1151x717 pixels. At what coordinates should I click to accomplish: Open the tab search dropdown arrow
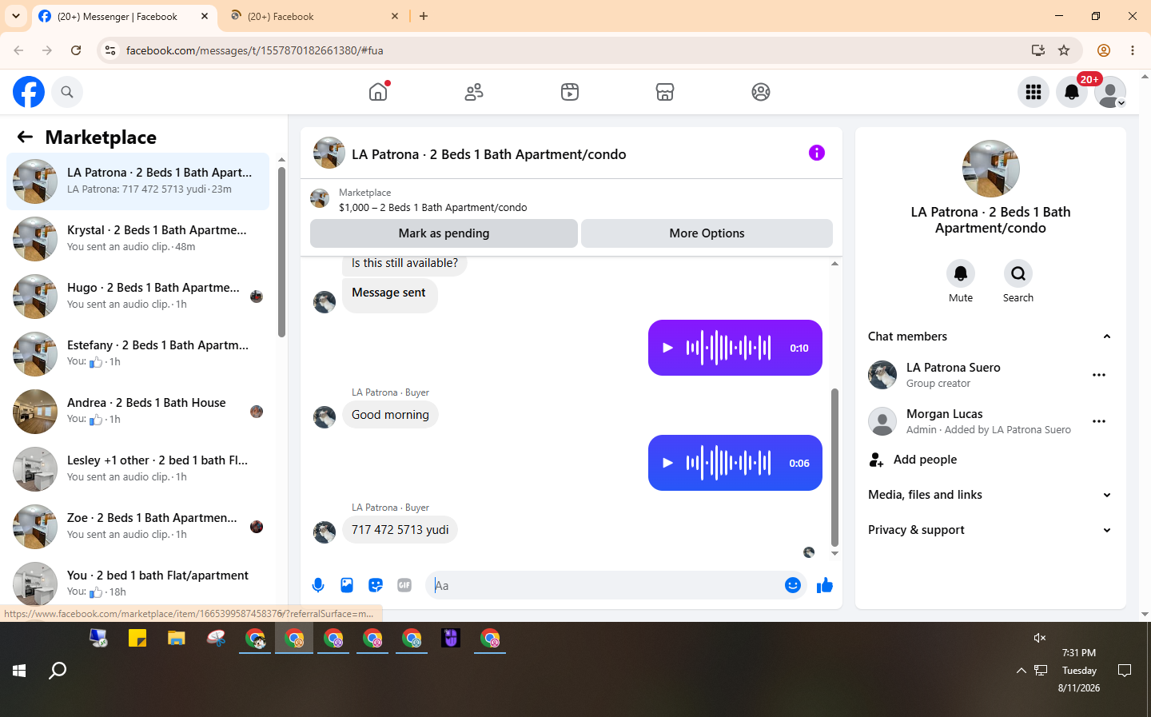tap(16, 16)
